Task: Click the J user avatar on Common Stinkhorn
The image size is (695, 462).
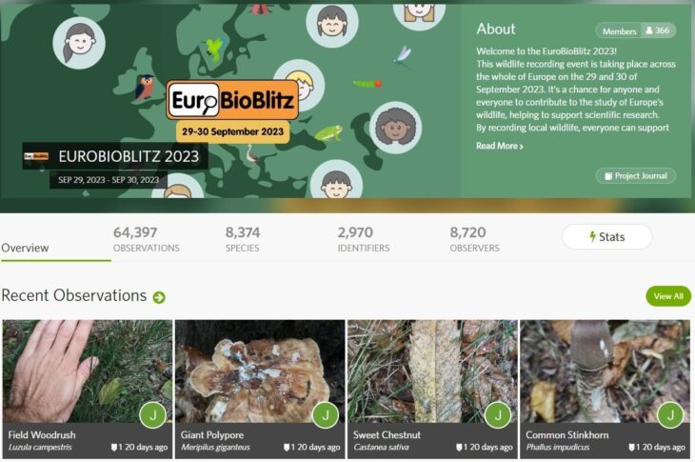Action: click(x=670, y=415)
